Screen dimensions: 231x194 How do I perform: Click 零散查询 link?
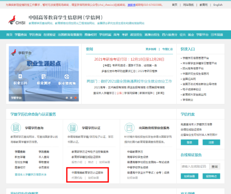coord(44,162)
